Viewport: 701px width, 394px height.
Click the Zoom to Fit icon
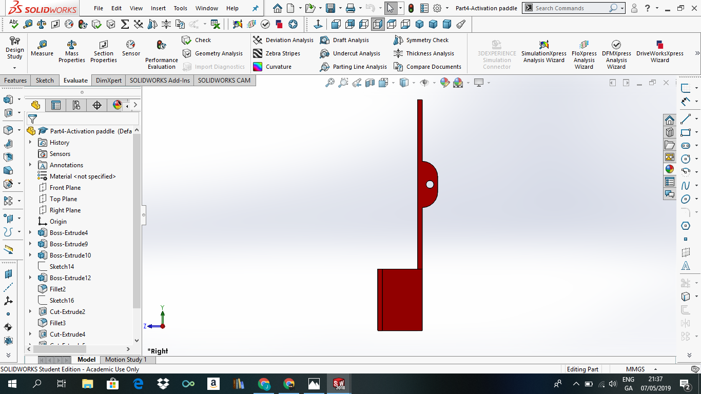(330, 83)
